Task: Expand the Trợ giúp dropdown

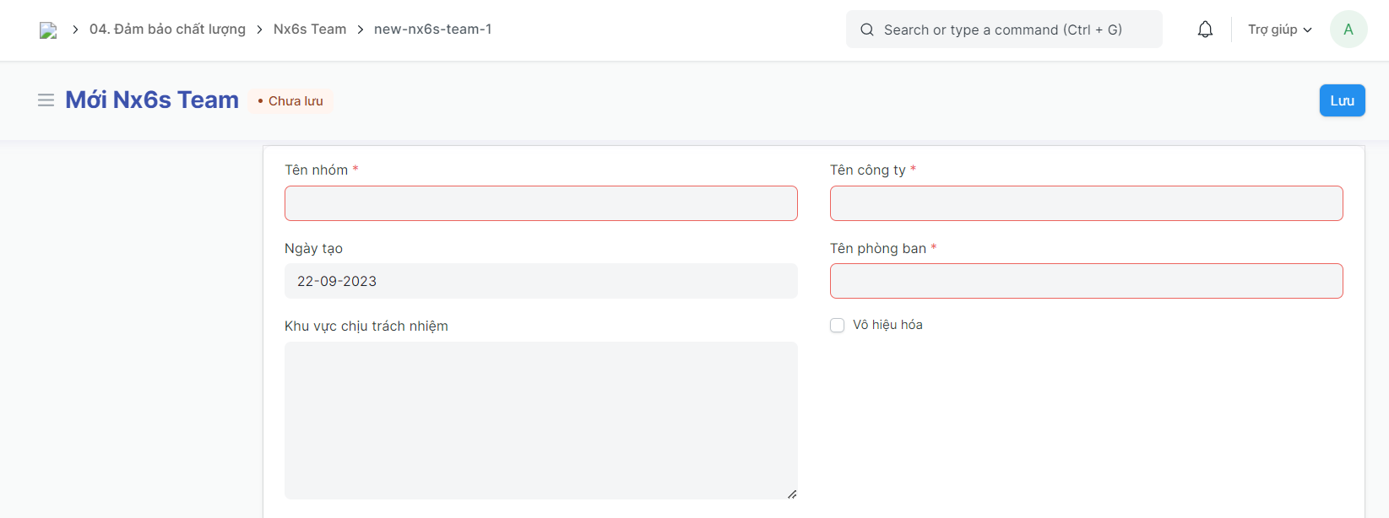Action: [1279, 30]
